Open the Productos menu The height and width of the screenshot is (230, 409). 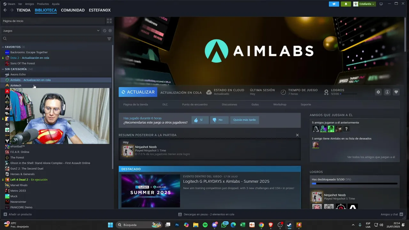(43, 4)
